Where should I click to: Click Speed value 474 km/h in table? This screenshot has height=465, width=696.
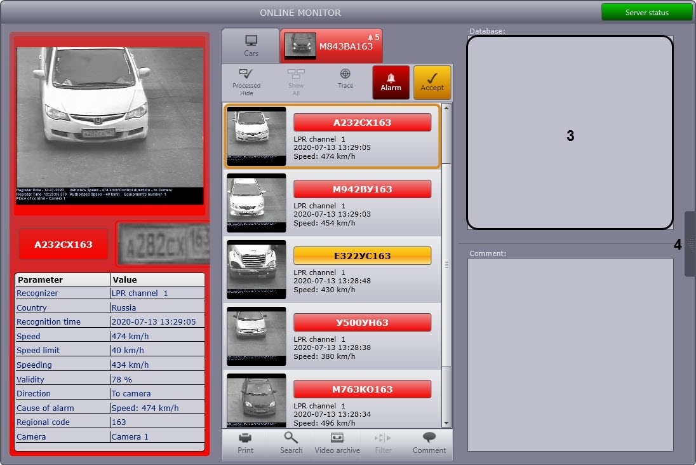(130, 336)
